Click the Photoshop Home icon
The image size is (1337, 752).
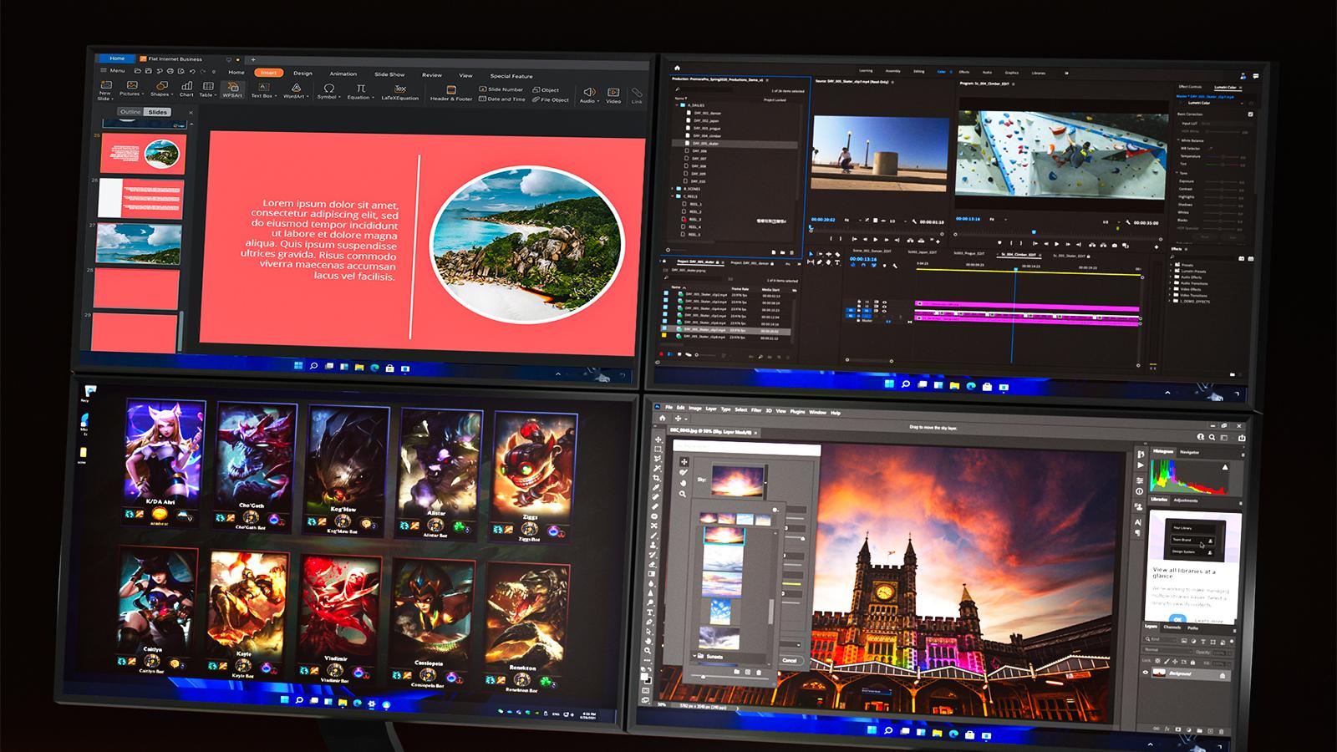(x=662, y=418)
